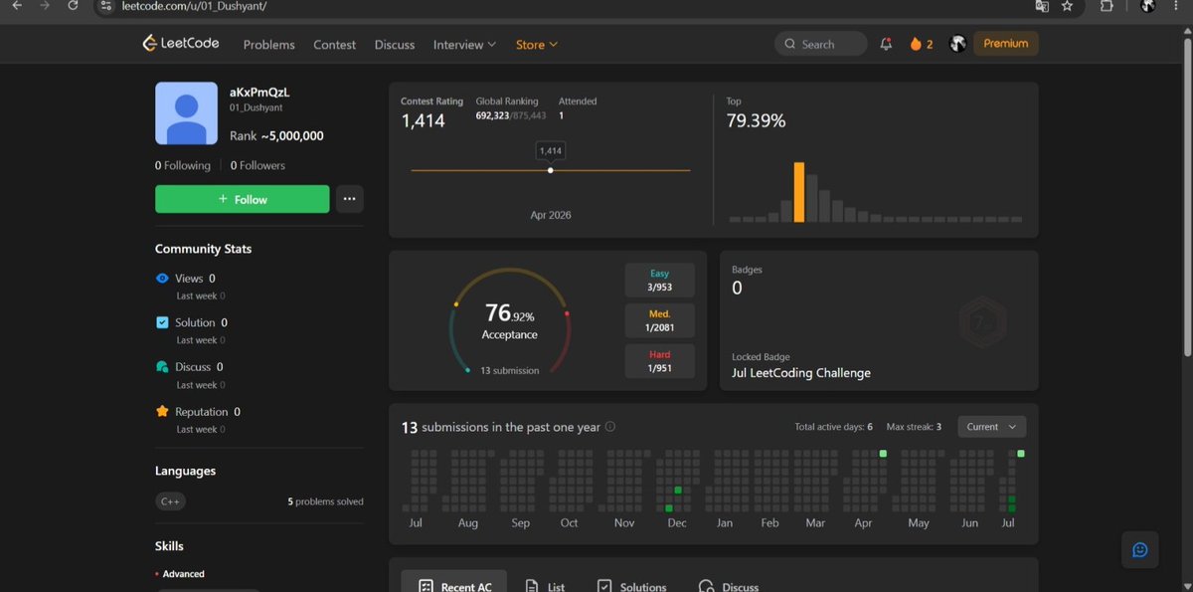Click the search box
The height and width of the screenshot is (592, 1193).
click(820, 44)
